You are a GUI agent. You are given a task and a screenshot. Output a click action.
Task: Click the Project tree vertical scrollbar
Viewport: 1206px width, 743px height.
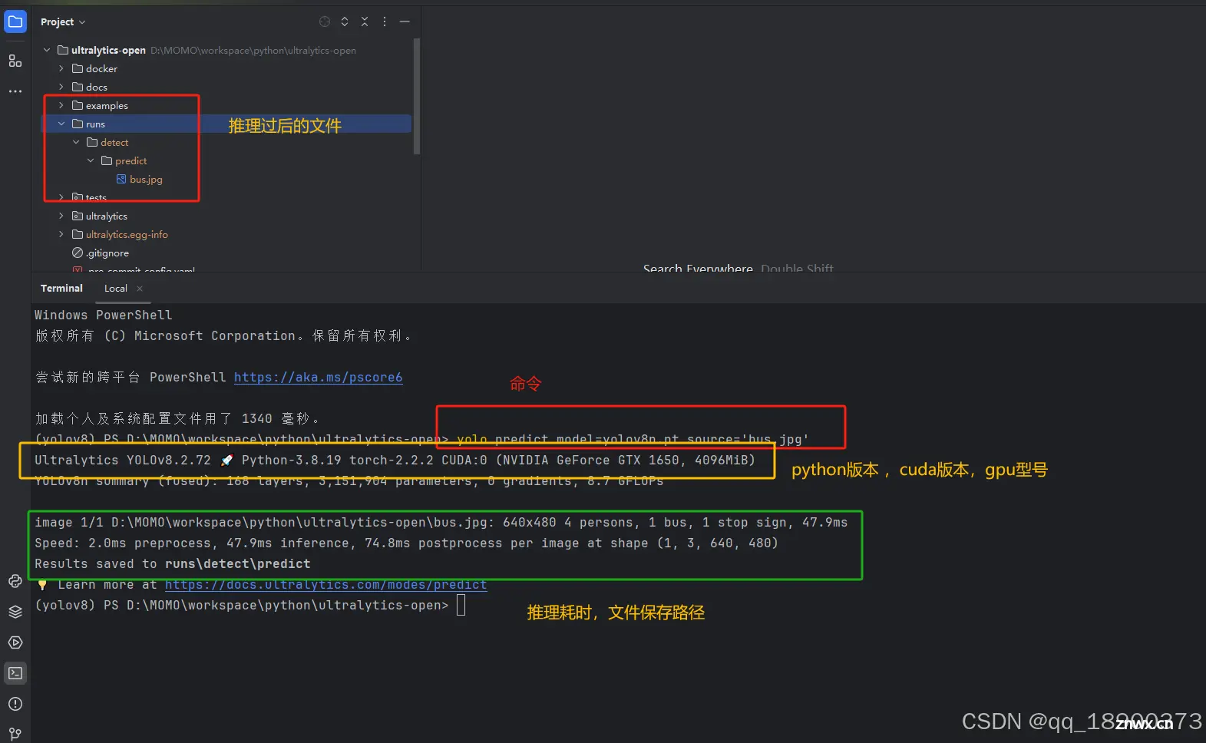coord(417,96)
